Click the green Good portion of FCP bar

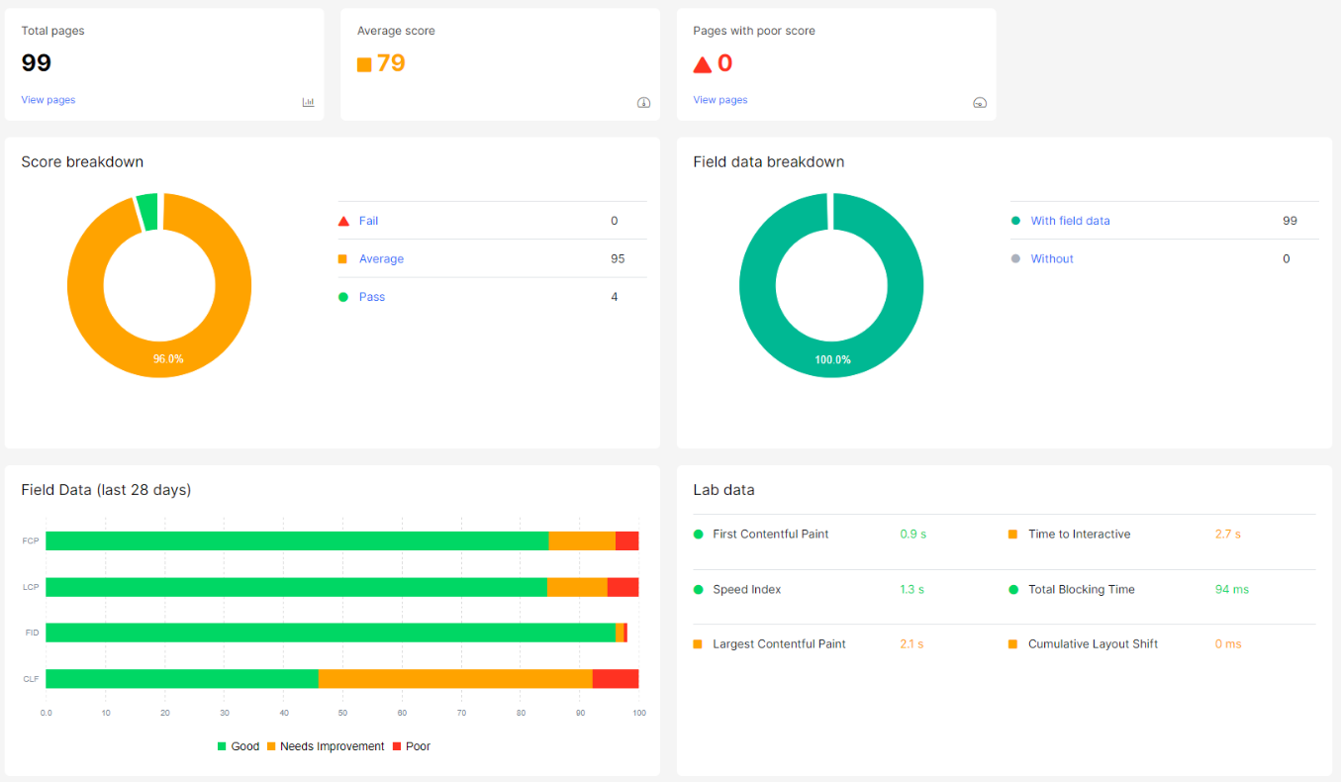(297, 540)
